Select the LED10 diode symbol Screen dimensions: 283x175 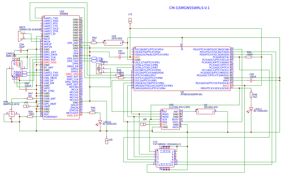click(100, 122)
